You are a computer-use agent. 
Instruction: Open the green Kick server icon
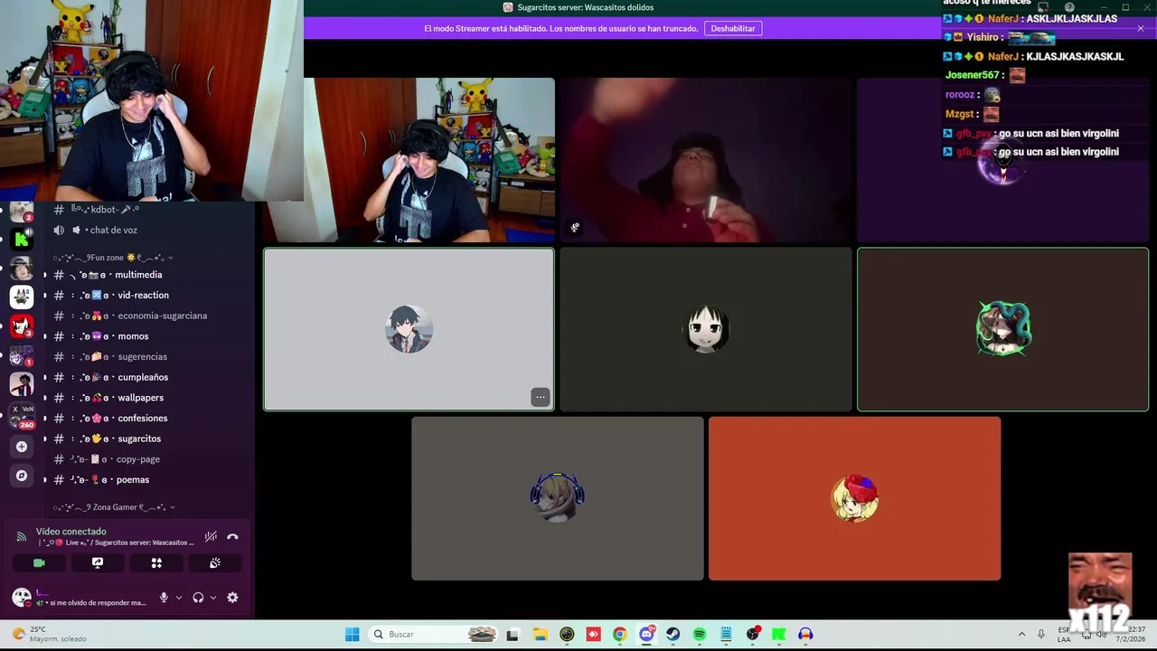point(22,240)
